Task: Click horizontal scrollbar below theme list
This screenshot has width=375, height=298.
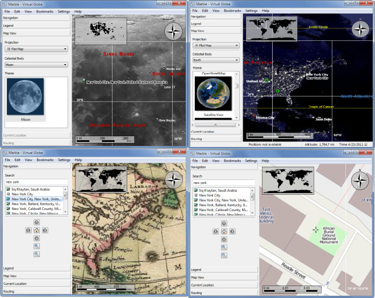Action: (x=215, y=125)
